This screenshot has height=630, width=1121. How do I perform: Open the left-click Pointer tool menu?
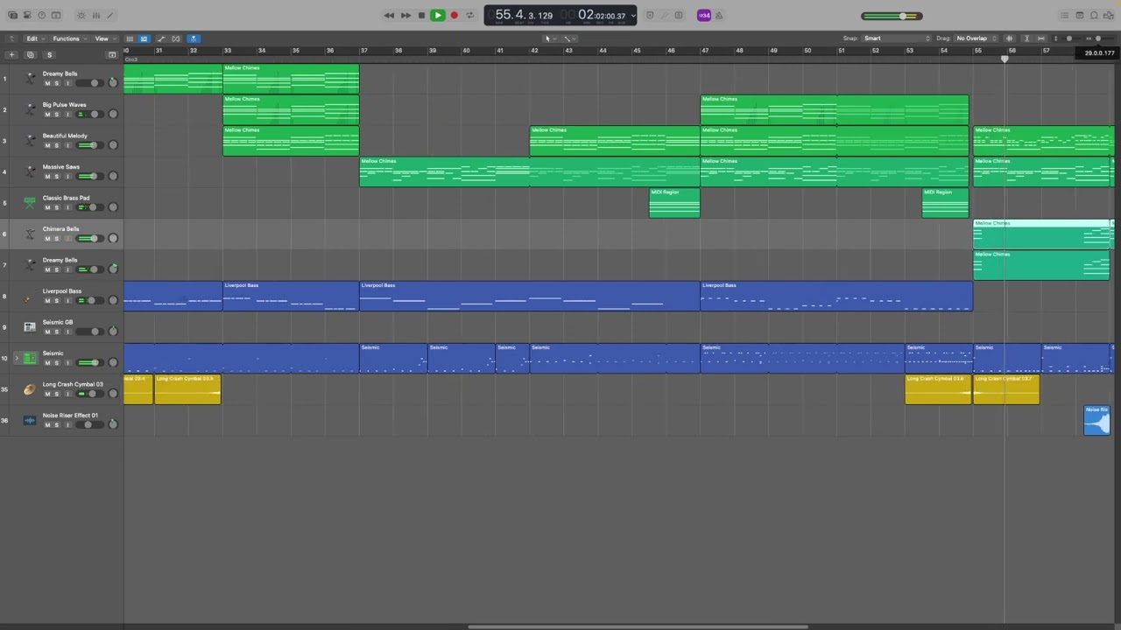tap(550, 38)
